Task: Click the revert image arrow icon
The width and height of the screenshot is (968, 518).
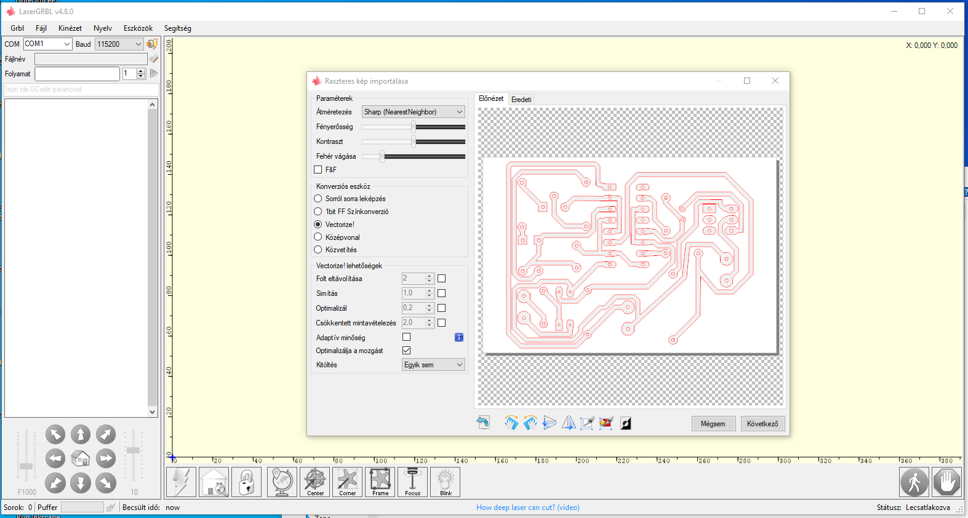Action: click(x=483, y=423)
